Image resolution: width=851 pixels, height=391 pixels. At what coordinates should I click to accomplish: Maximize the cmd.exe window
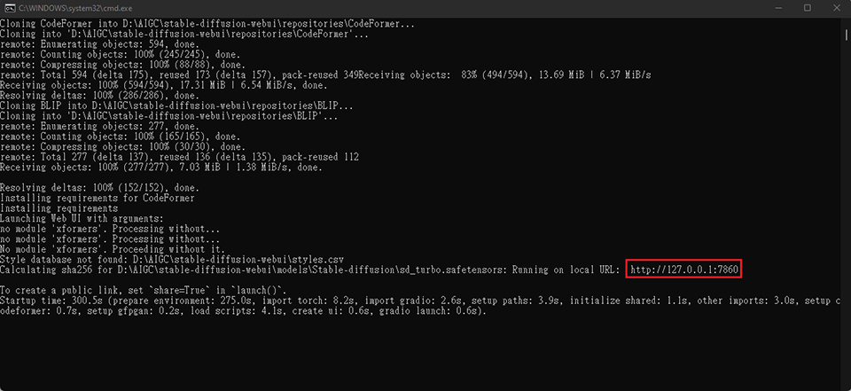[808, 7]
